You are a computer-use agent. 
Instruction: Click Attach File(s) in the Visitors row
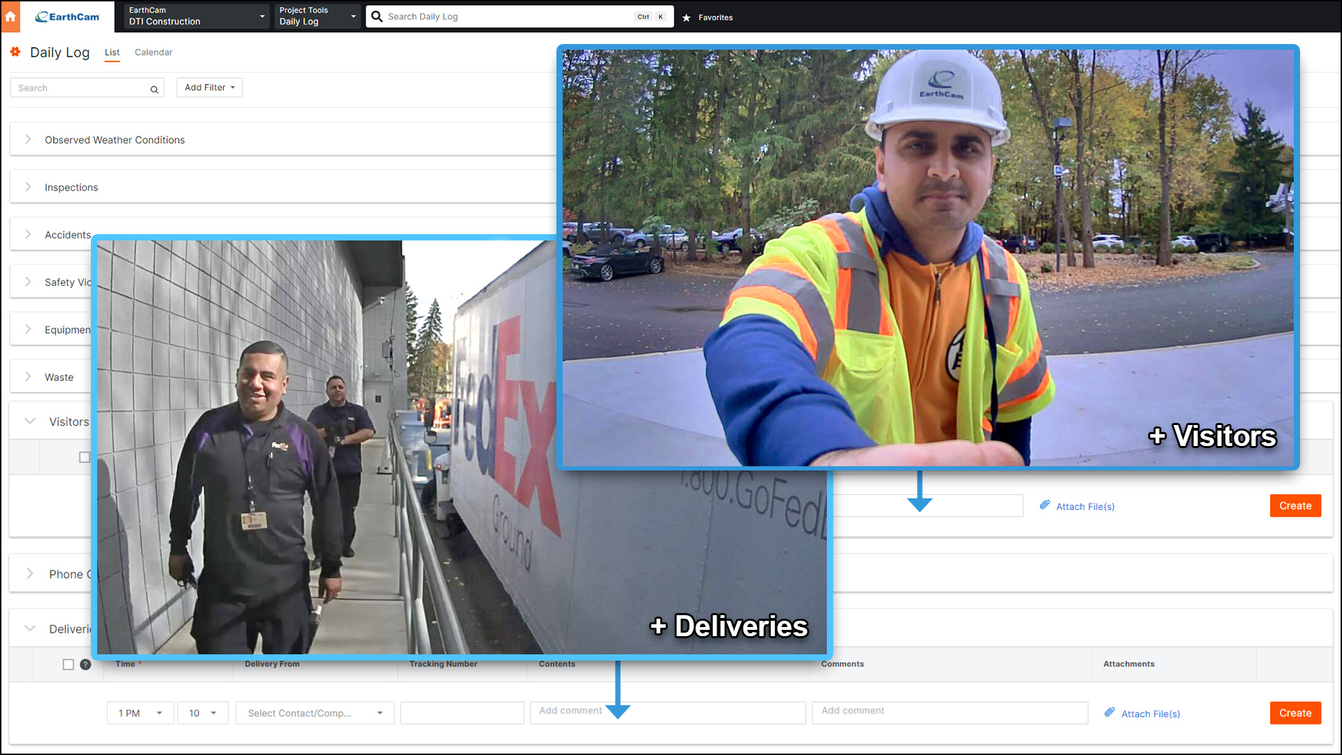click(x=1085, y=507)
